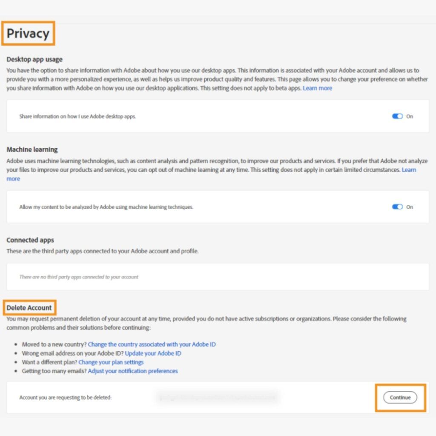Click the On label beside desktop apps toggle
Image resolution: width=436 pixels, height=436 pixels.
pyautogui.click(x=410, y=116)
